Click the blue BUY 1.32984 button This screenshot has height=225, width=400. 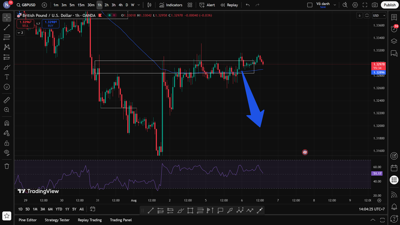[51, 24]
